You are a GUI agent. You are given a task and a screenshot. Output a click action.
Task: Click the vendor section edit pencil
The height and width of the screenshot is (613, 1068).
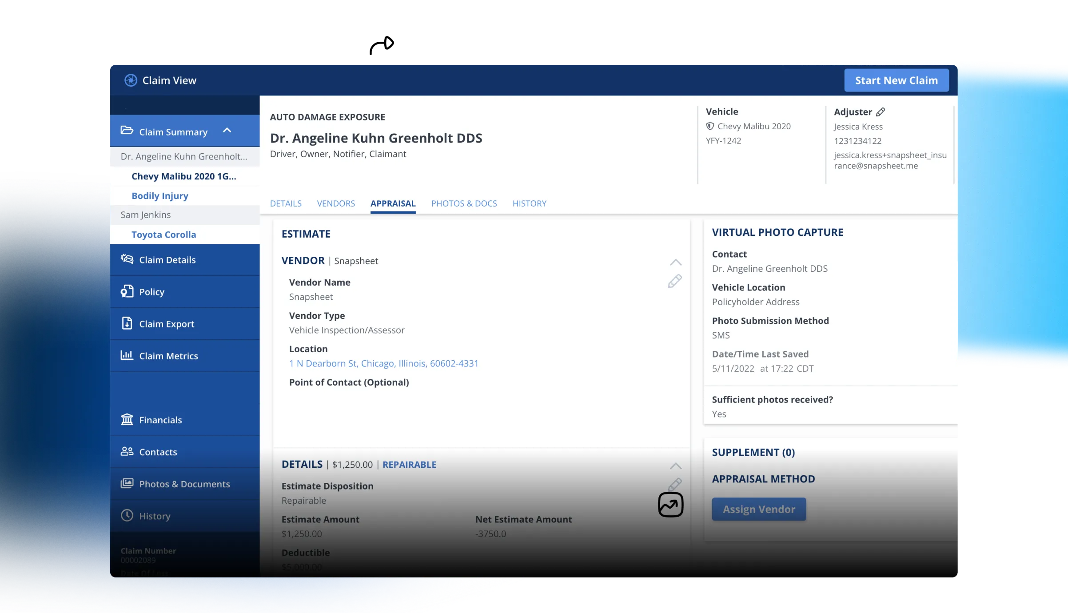click(674, 282)
